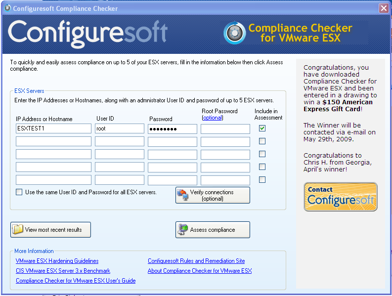Click the ESXTEST1 hostname field
This screenshot has width=392, height=296.
[x=53, y=128]
